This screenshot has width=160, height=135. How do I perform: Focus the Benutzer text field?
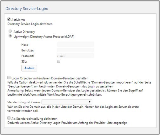[x=76, y=50]
